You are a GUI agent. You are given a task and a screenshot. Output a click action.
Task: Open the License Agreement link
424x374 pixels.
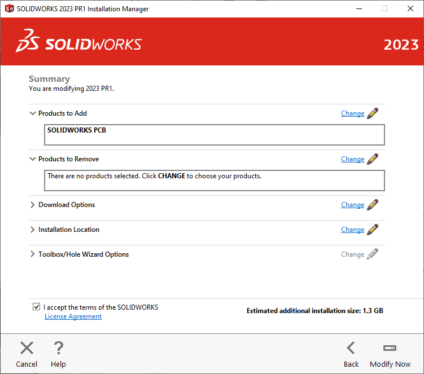73,316
